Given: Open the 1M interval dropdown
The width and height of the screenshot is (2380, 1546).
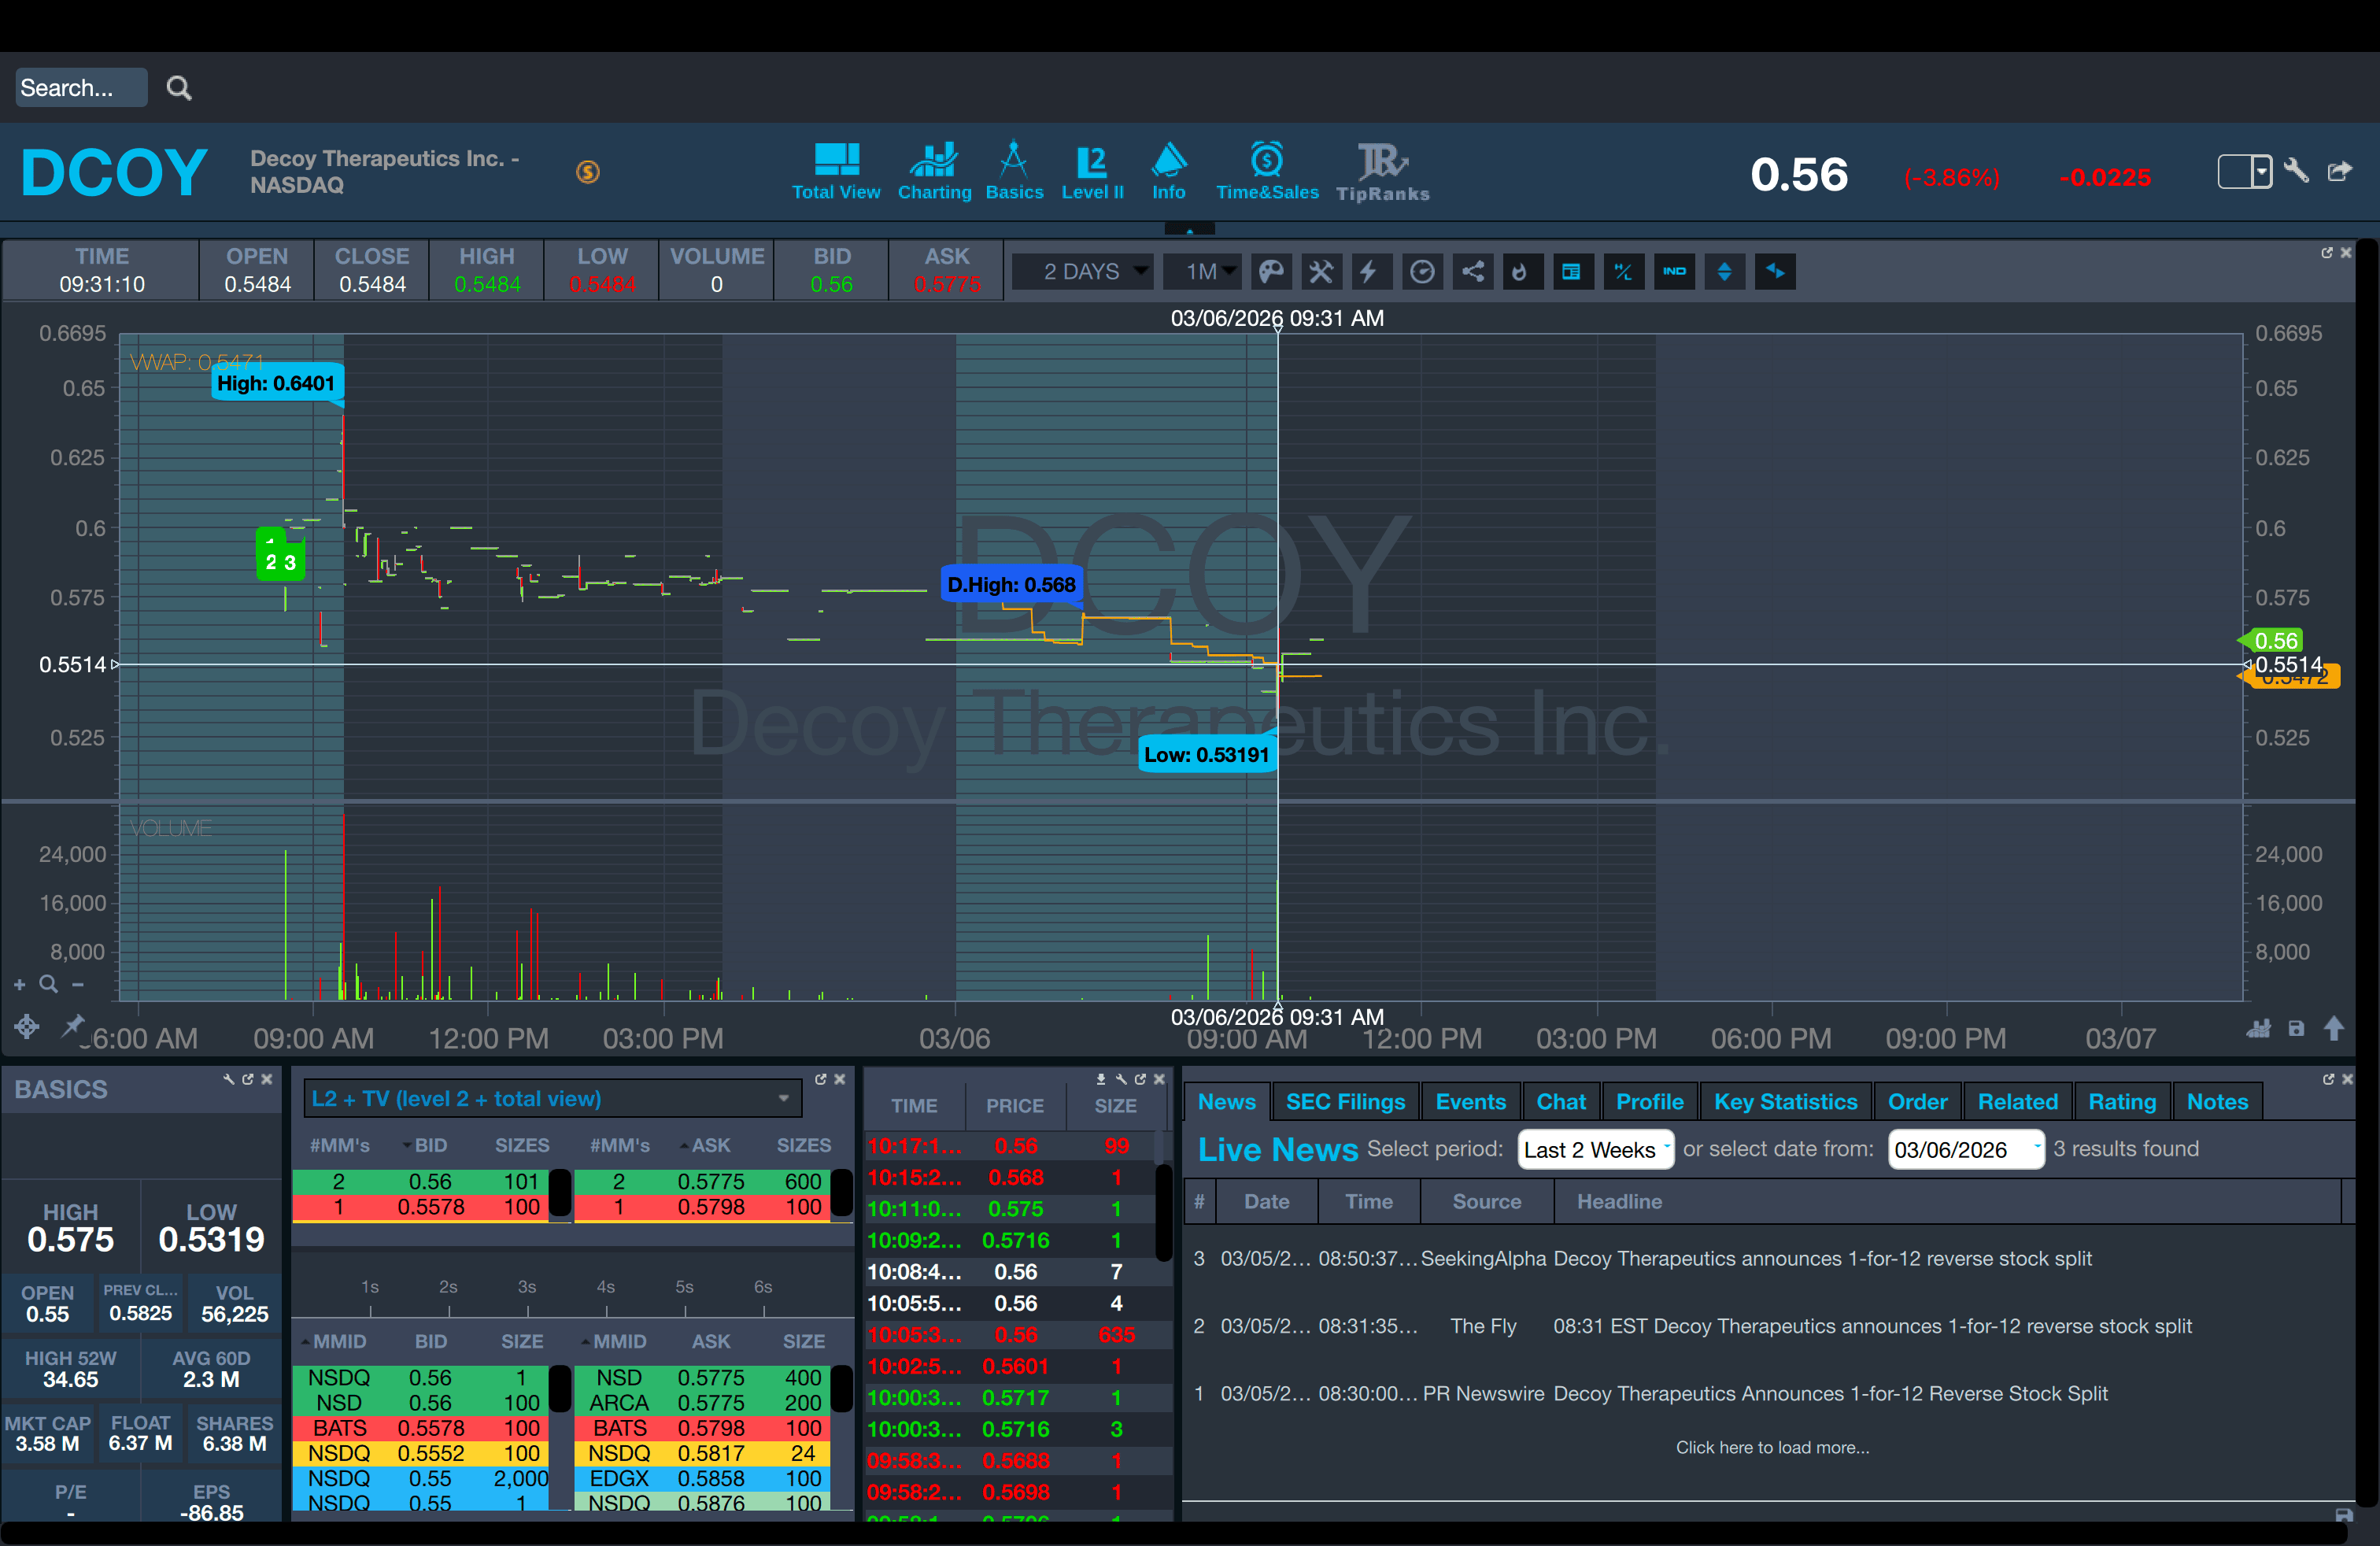Looking at the screenshot, I should click(x=1203, y=272).
